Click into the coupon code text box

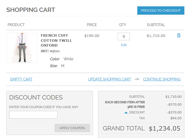33,115
